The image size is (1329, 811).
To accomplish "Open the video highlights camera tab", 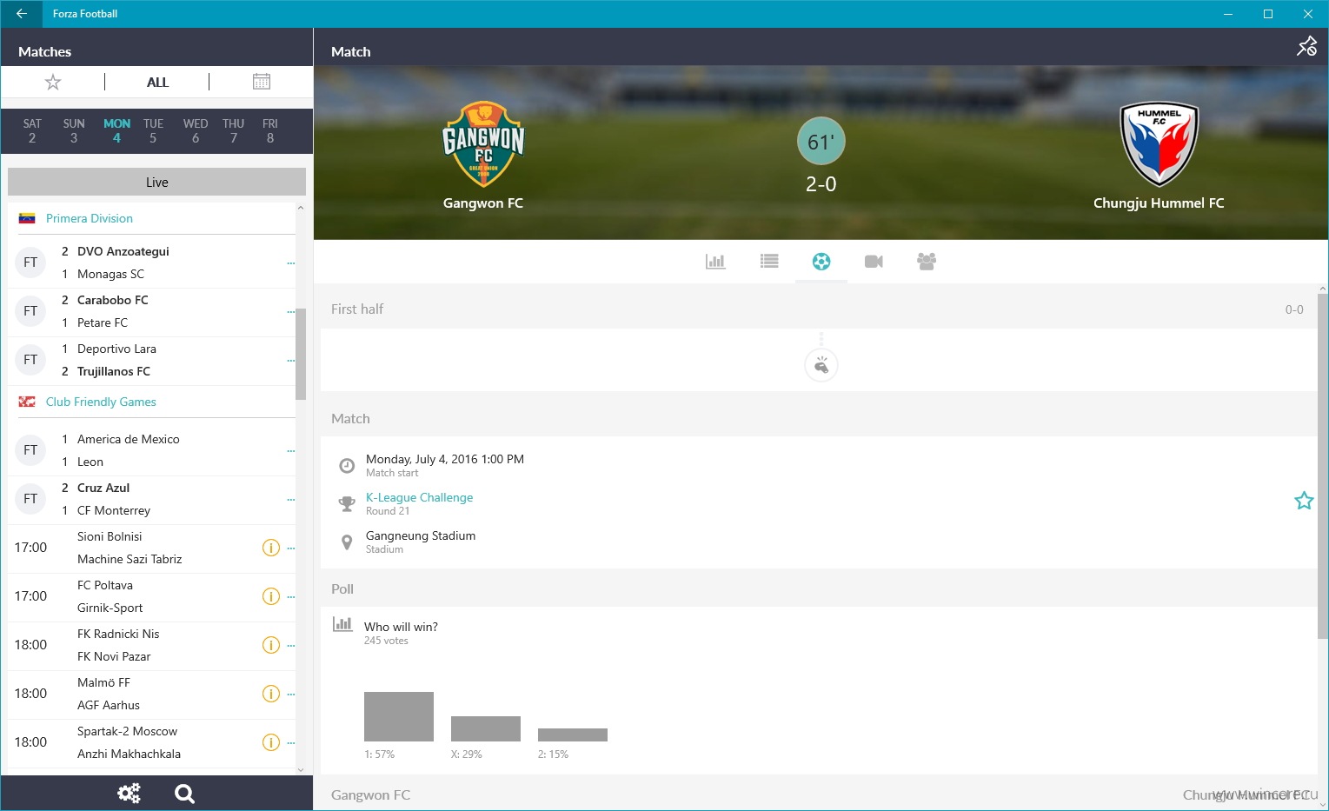I will coord(874,261).
